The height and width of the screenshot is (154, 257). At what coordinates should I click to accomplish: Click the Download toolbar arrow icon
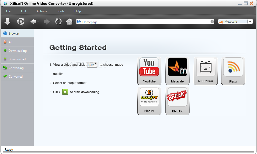[7, 22]
